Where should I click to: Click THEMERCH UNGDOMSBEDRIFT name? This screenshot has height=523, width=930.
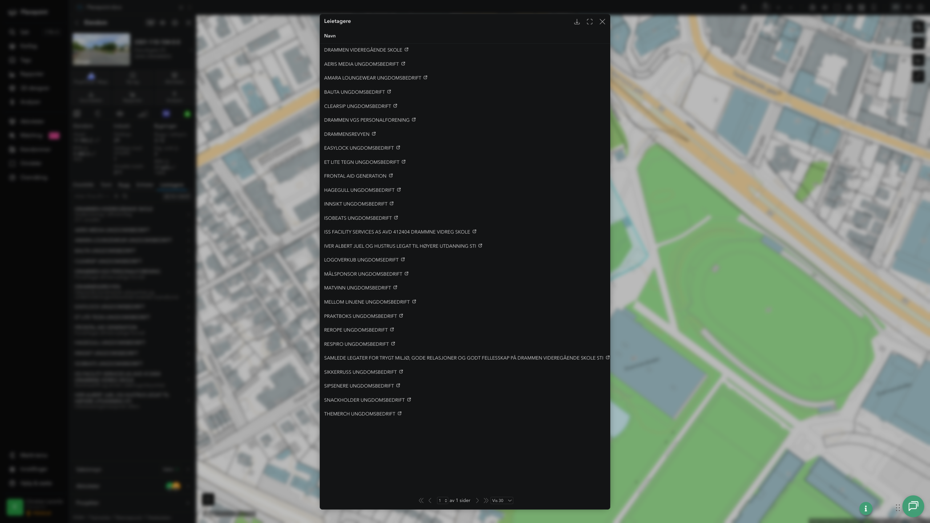360,414
